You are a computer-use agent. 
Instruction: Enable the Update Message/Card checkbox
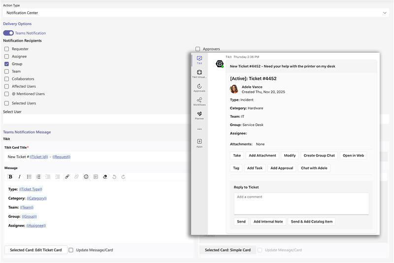pos(71,250)
